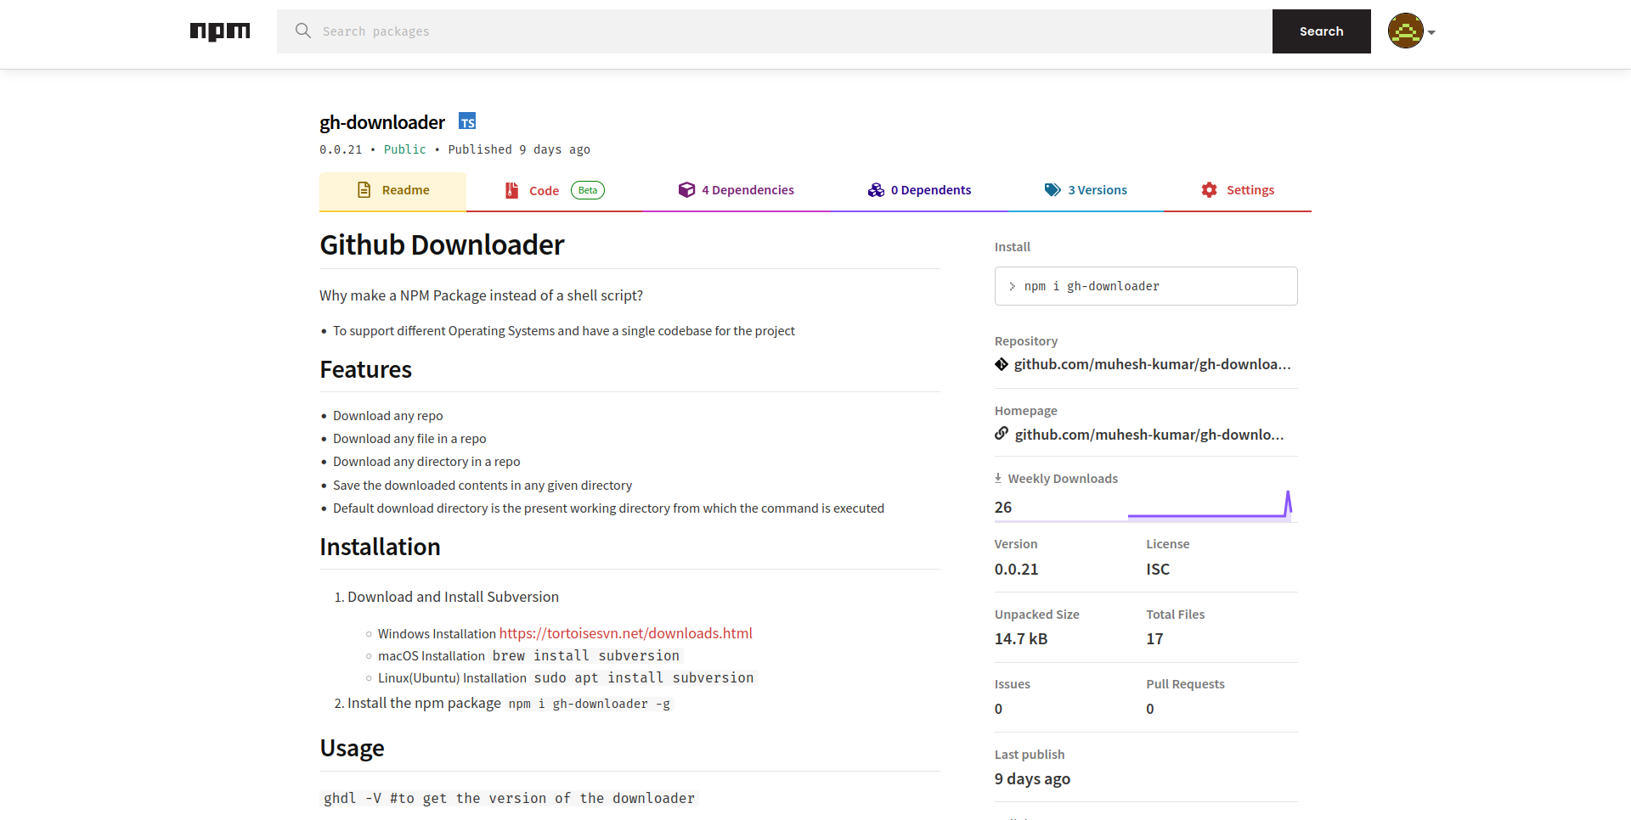Click 'Download any directory in a repo'

(426, 462)
